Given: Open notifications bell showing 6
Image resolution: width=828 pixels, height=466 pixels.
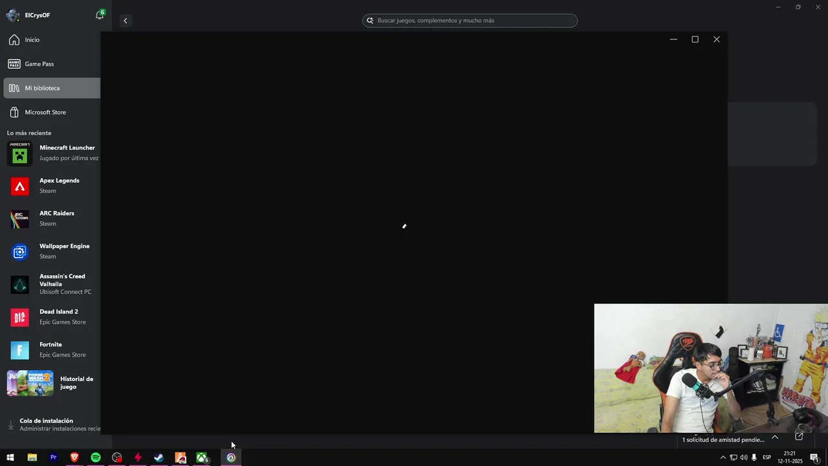Looking at the screenshot, I should 100,15.
